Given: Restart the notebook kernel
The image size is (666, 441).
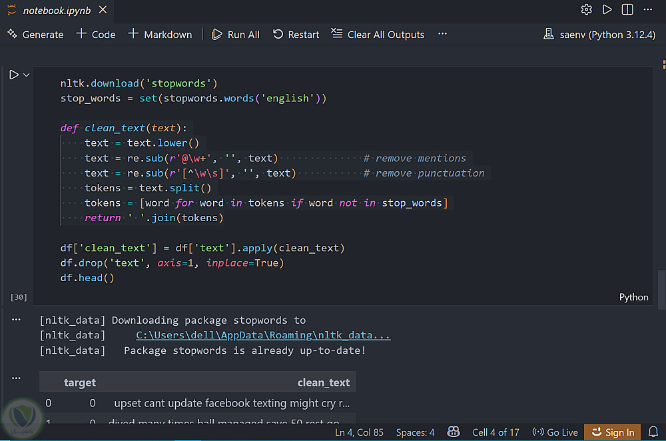Looking at the screenshot, I should point(296,35).
